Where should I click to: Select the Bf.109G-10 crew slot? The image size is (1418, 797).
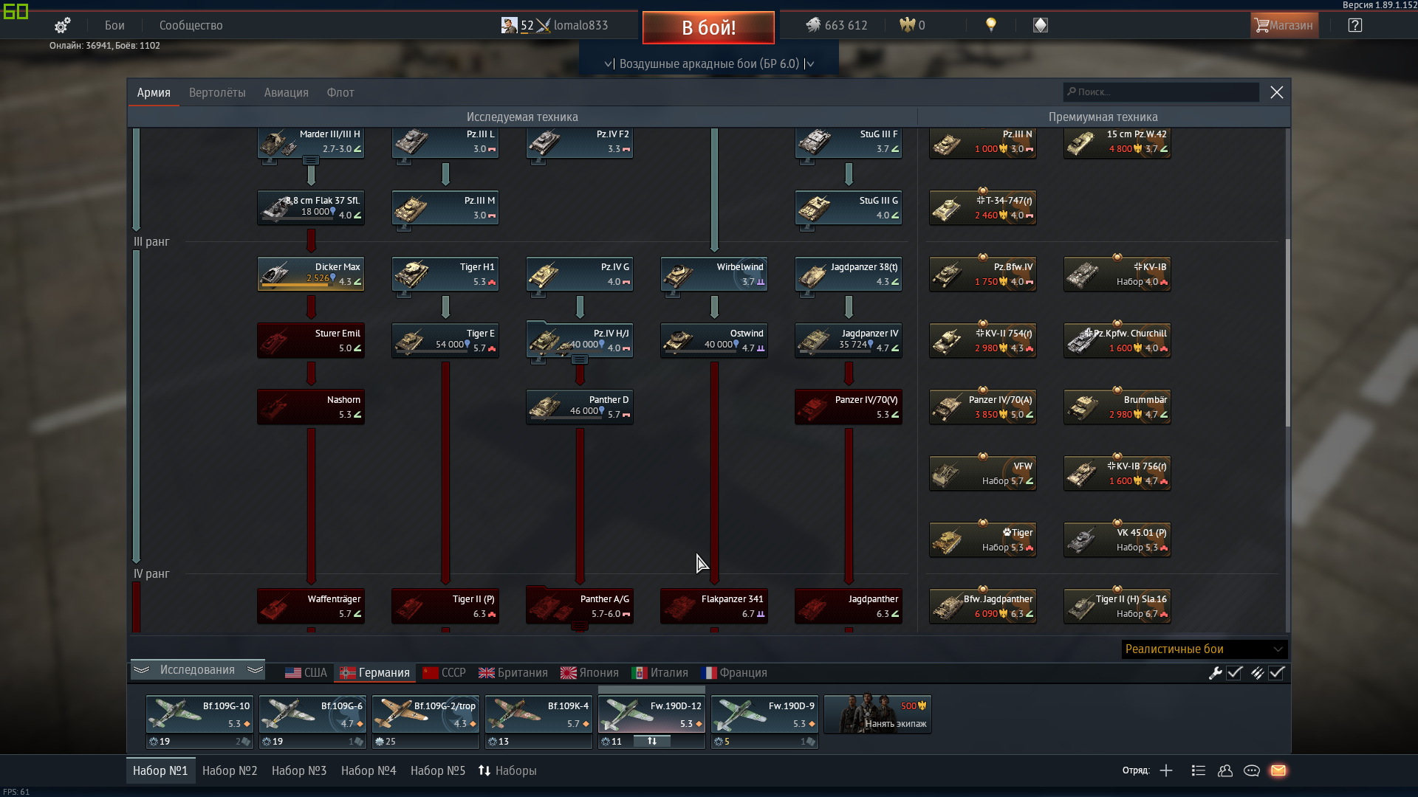pyautogui.click(x=199, y=714)
